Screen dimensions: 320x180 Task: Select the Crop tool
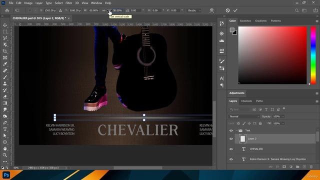(5, 51)
